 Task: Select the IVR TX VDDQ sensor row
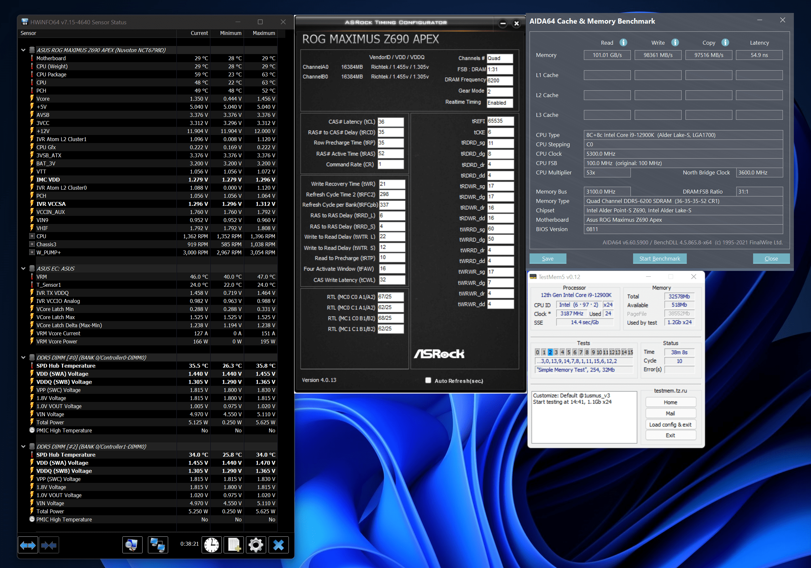click(148, 293)
